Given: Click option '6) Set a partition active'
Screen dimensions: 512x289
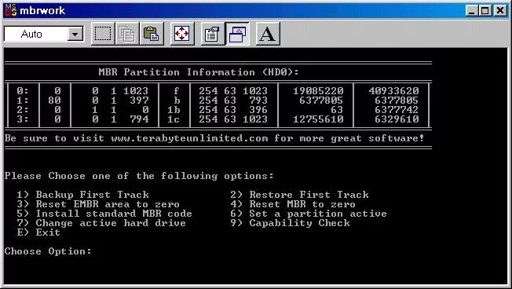Looking at the screenshot, I should point(309,214).
